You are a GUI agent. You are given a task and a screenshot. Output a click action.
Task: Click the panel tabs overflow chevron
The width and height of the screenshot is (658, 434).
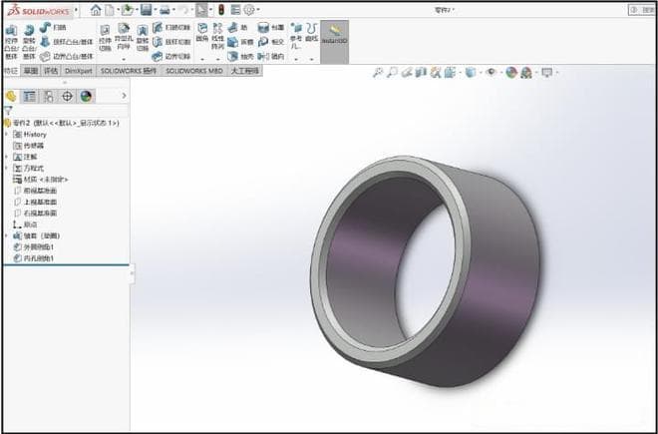pyautogui.click(x=124, y=96)
